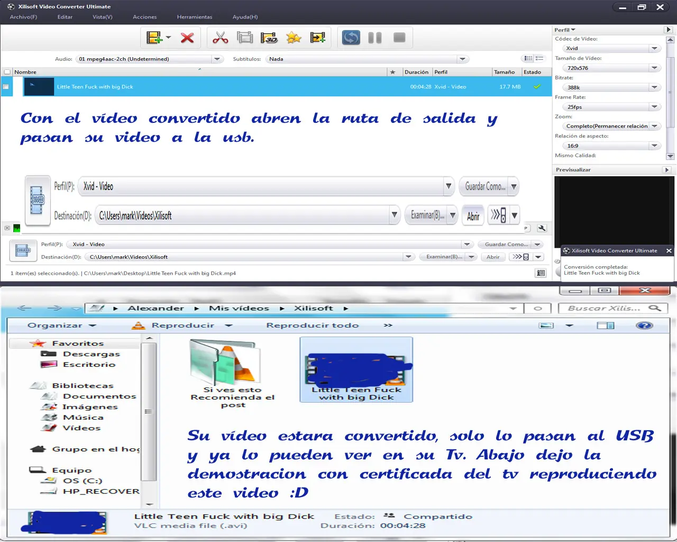Click the status bar log icon
Viewport: 677px width, 542px height.
click(541, 273)
